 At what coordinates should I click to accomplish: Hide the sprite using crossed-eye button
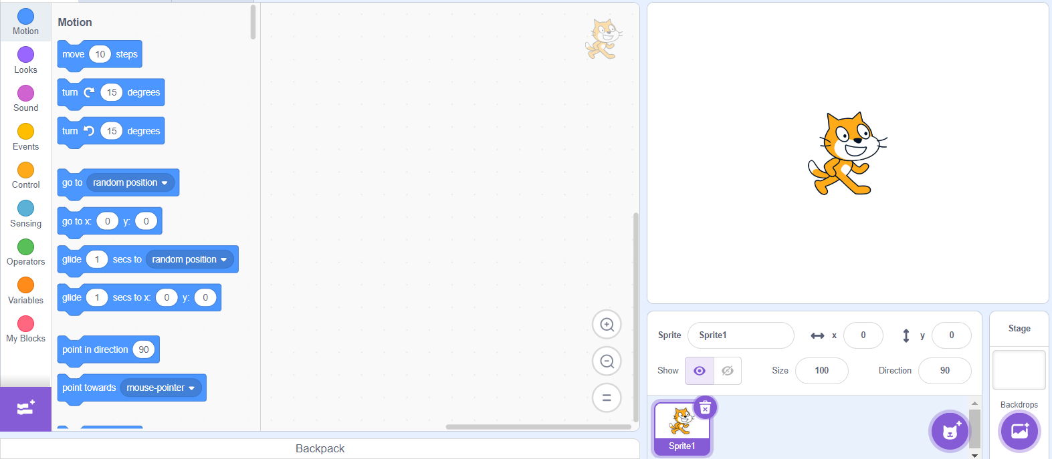[x=728, y=371]
